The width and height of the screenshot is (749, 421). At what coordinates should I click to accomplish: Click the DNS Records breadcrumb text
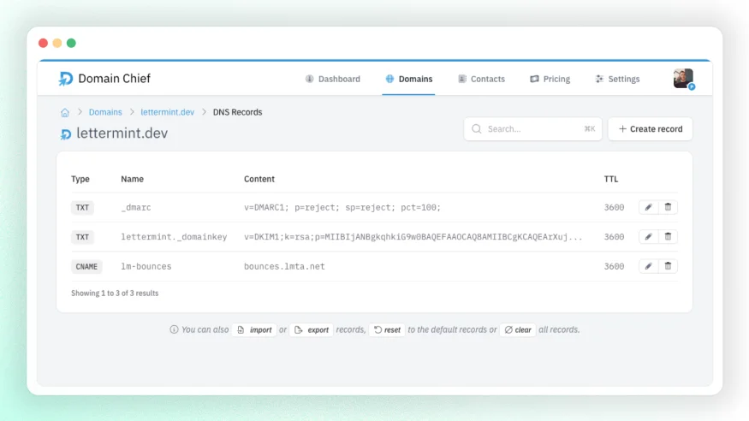[x=237, y=112]
